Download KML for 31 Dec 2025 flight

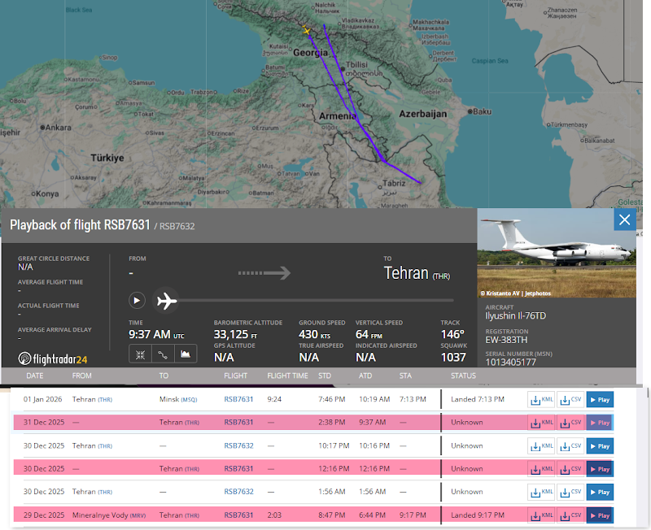[542, 423]
